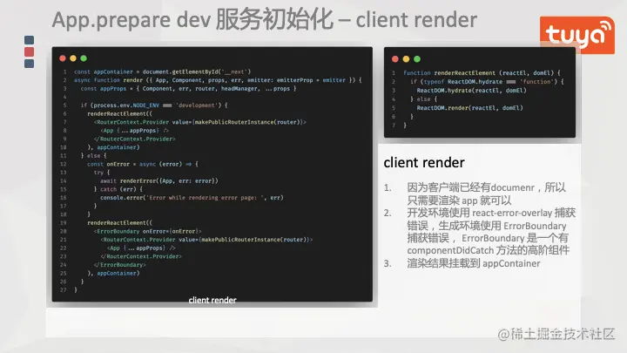Click line 'if (process.env.NODE_ENV'
Screen dimensions: 627x353
(x=154, y=105)
